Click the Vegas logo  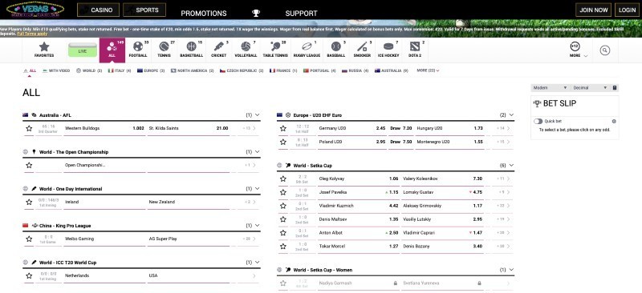[x=35, y=9]
